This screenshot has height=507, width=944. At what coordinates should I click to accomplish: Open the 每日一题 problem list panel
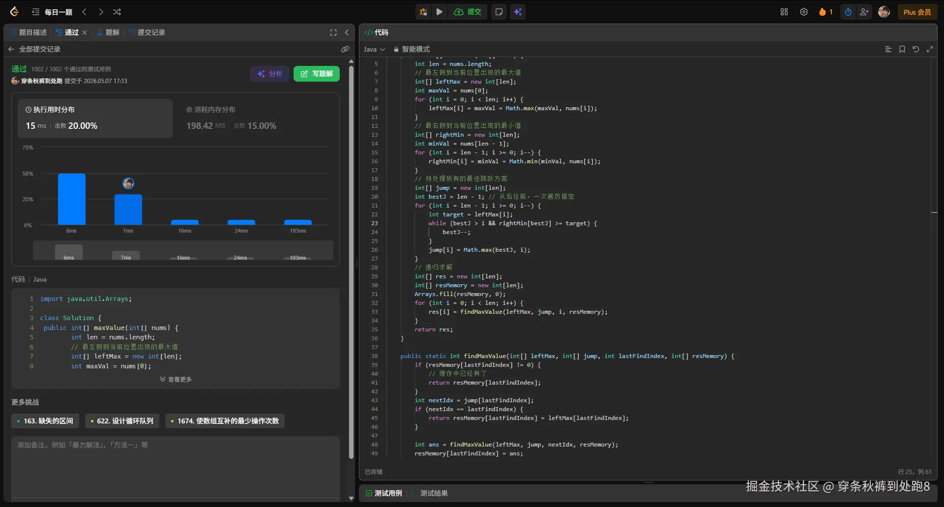point(52,12)
